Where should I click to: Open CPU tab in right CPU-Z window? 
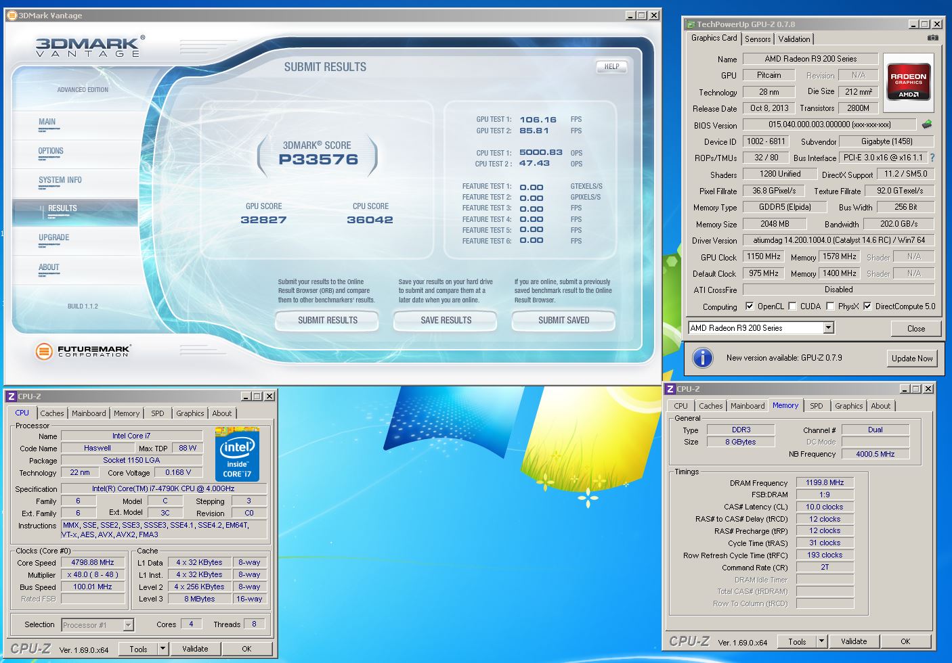click(x=680, y=406)
